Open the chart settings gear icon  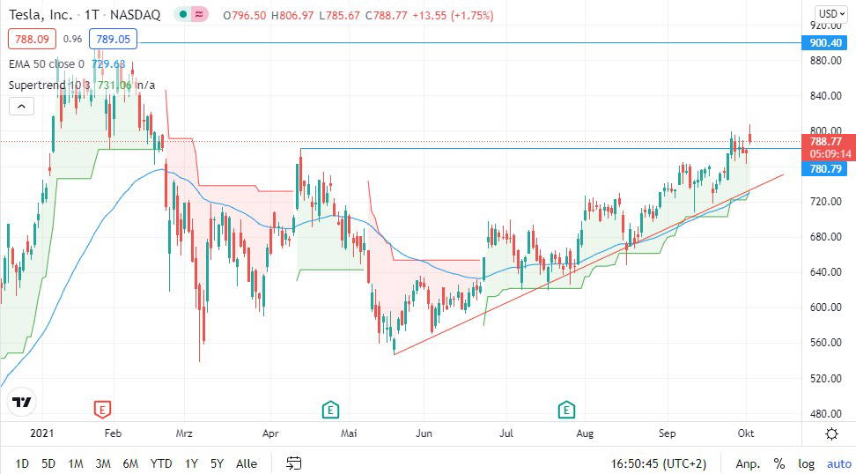click(x=831, y=434)
